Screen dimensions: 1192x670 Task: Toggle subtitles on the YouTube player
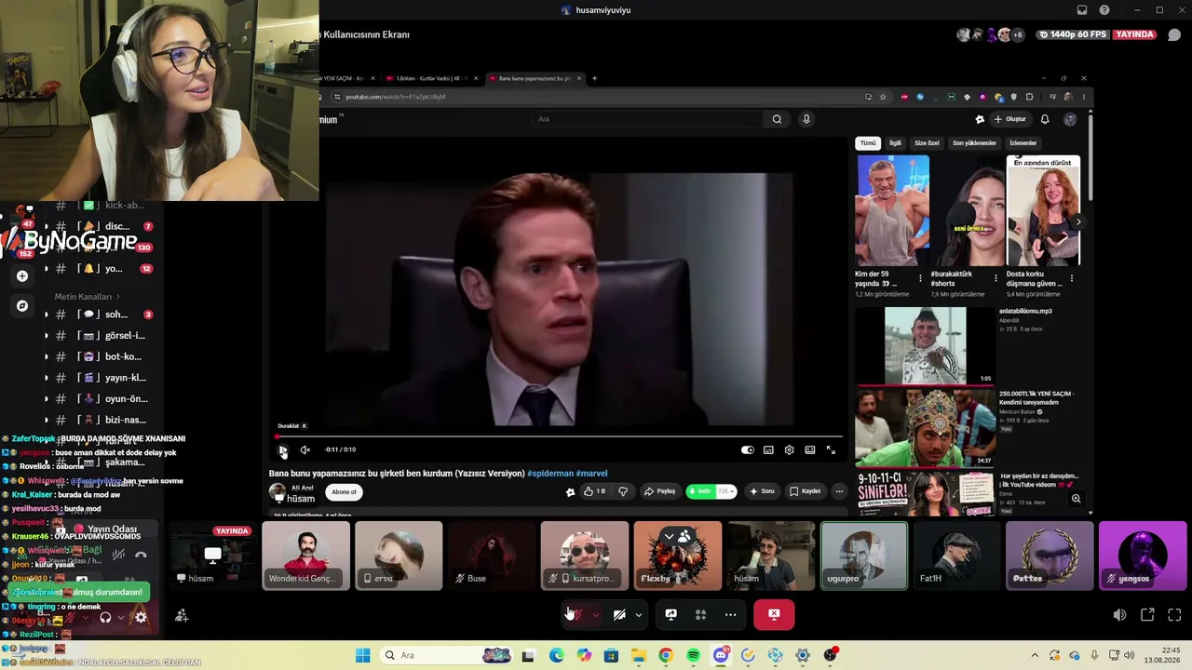[768, 450]
